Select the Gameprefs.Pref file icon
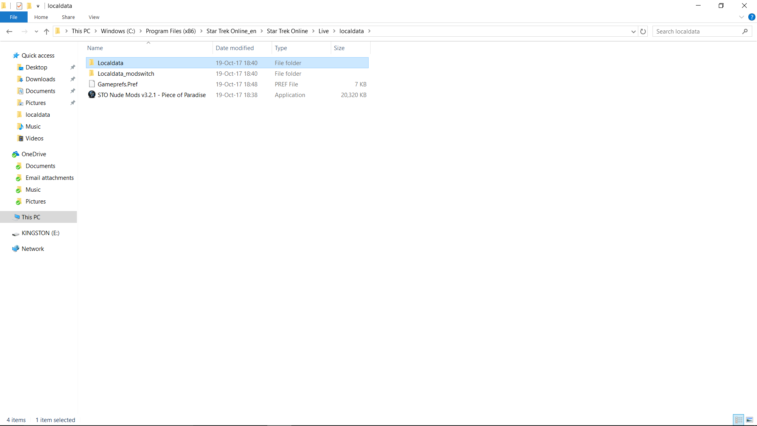 [x=92, y=84]
